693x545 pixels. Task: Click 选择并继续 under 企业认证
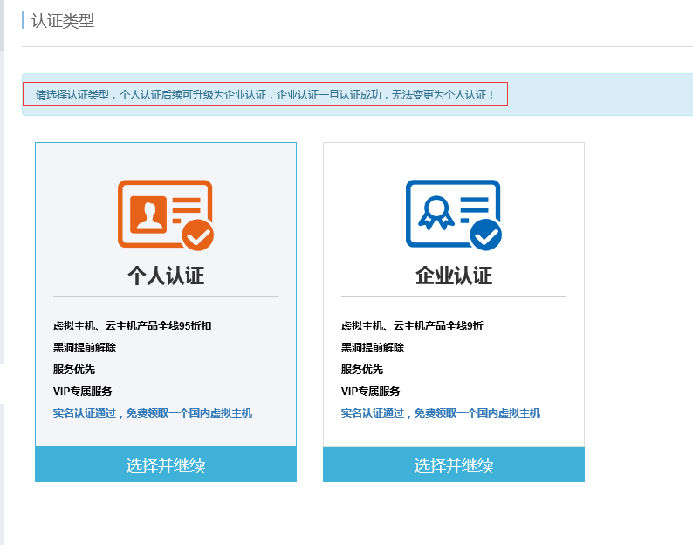(454, 464)
